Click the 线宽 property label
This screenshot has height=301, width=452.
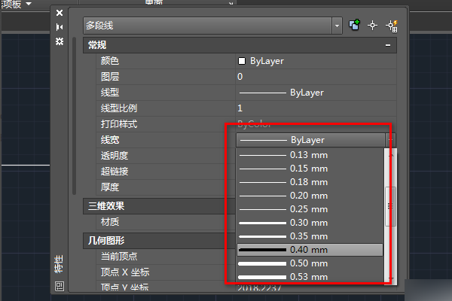coord(110,140)
